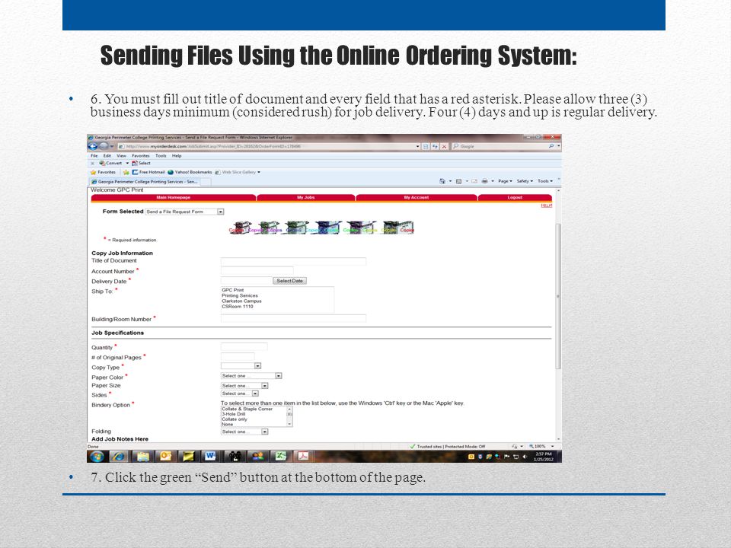Click the Quantity field

244,347
